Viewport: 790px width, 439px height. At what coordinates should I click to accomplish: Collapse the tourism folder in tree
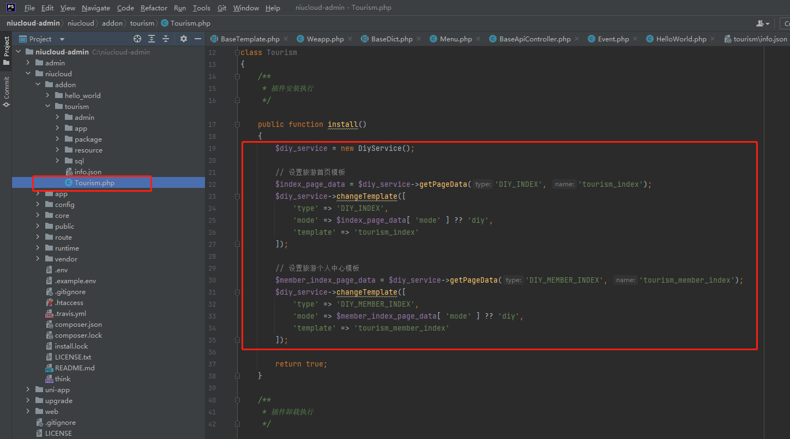[48, 106]
